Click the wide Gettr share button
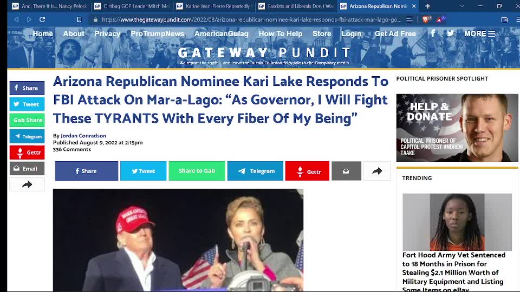Image resolution: width=520 pixels, height=292 pixels. point(307,171)
